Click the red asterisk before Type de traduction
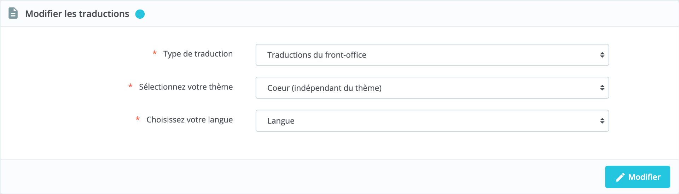Image resolution: width=679 pixels, height=194 pixels. point(155,53)
